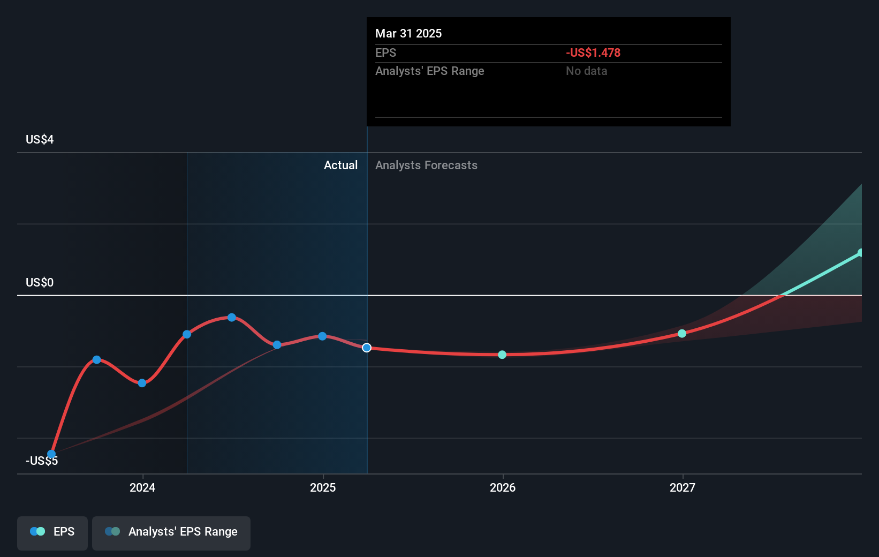The image size is (879, 557).
Task: Click the 2024 x-axis label
Action: point(142,487)
